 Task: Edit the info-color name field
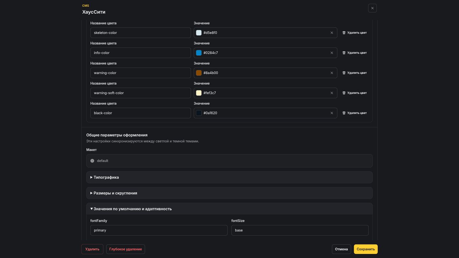coord(141,53)
